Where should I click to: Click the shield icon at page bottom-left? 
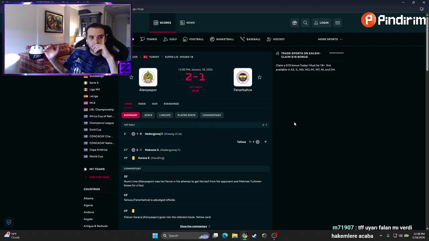click(9, 222)
